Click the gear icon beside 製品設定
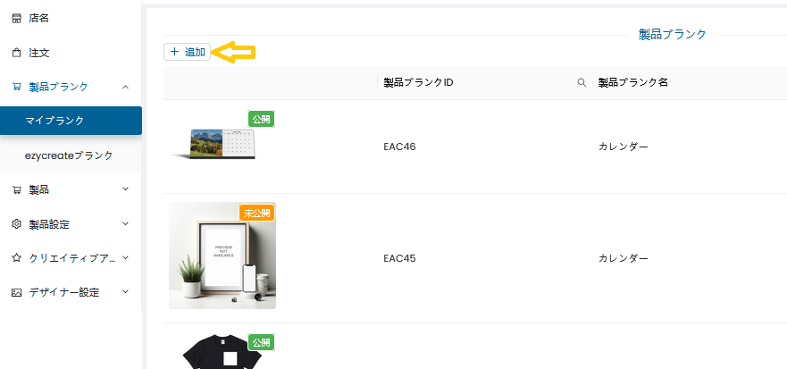 click(16, 223)
